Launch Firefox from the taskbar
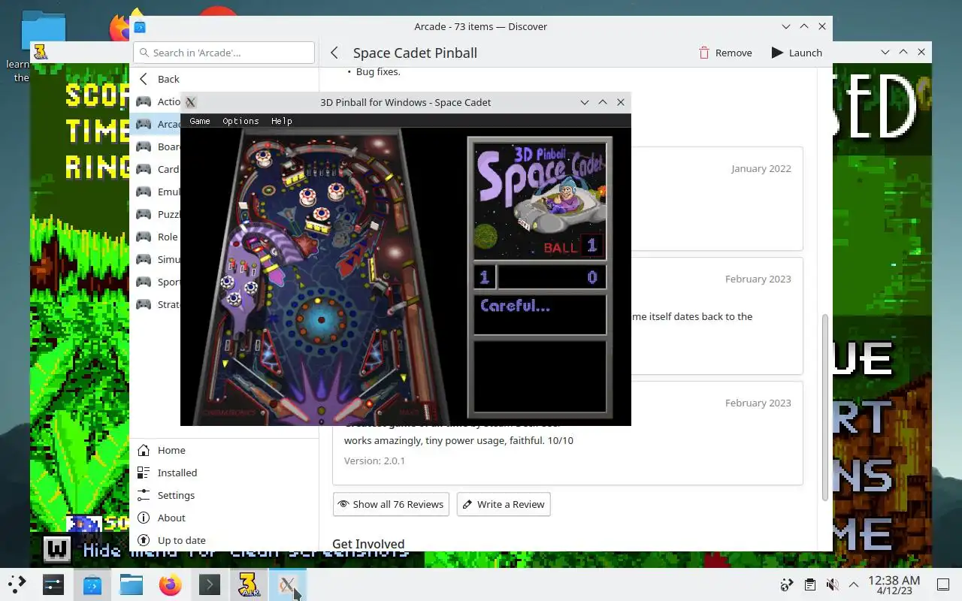 [x=171, y=584]
